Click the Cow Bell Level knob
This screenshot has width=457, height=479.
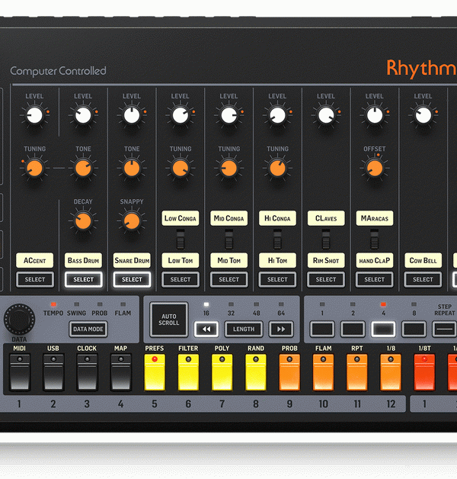(x=423, y=115)
